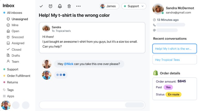Click the @Nick mention in the message
Image resolution: width=198 pixels, height=111 pixels.
point(69,64)
